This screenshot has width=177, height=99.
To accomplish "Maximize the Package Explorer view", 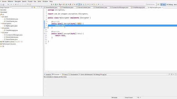I will [41, 7].
